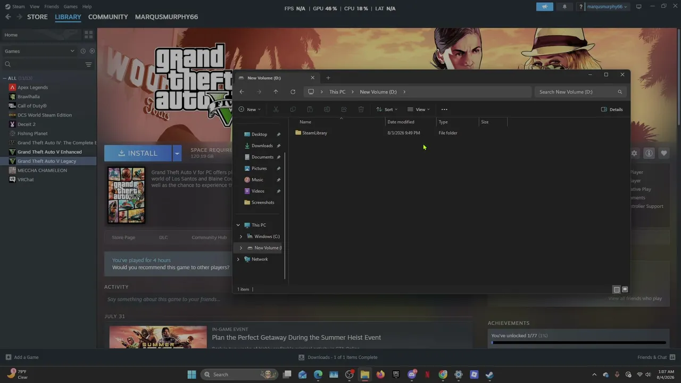Refresh the New Volume (D:) folder view
This screenshot has width=681, height=383.
coord(293,92)
